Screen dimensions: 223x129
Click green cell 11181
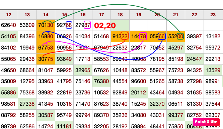point(64,125)
